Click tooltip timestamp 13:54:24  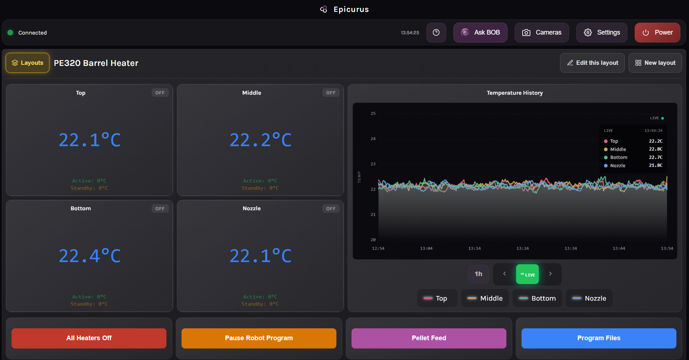point(653,130)
